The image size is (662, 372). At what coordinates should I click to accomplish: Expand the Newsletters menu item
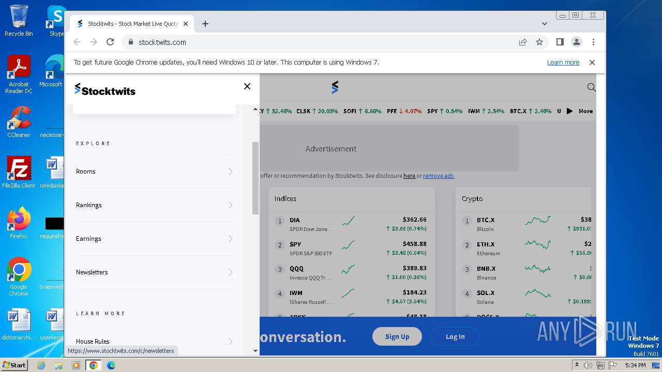(231, 272)
